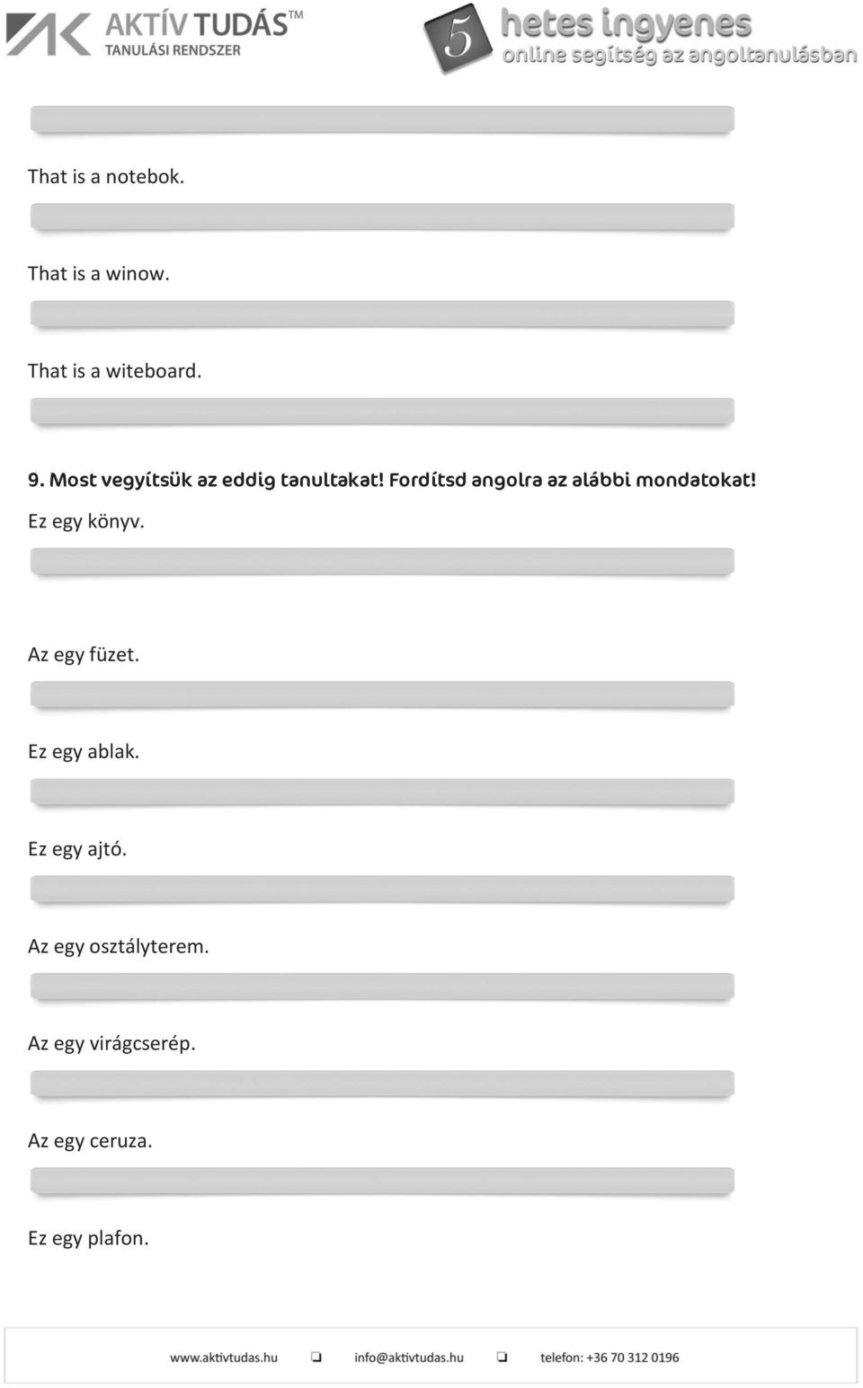Viewport: 863px width, 1388px height.
Task: Click the Aktív Tudás logo icon
Action: [x=49, y=34]
